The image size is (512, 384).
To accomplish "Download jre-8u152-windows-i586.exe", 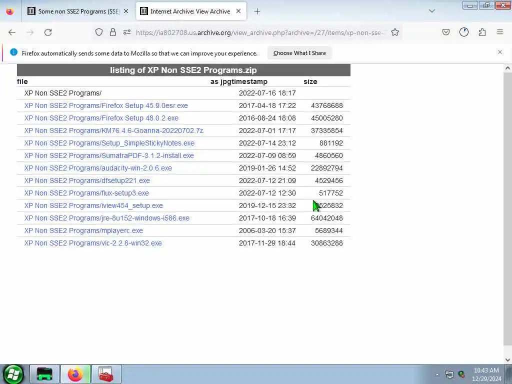I will (107, 218).
